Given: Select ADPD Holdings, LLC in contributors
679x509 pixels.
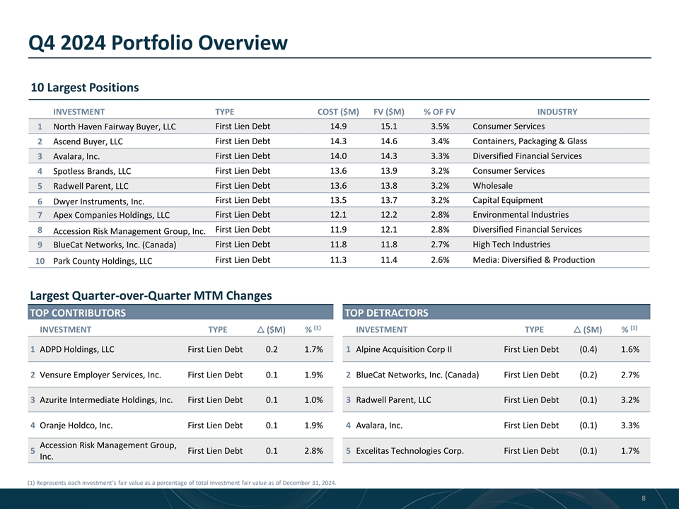Looking at the screenshot, I should coord(77,349).
